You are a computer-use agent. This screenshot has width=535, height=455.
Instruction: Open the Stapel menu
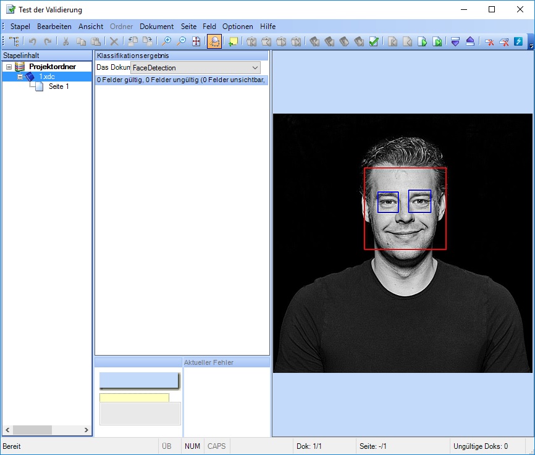point(20,27)
